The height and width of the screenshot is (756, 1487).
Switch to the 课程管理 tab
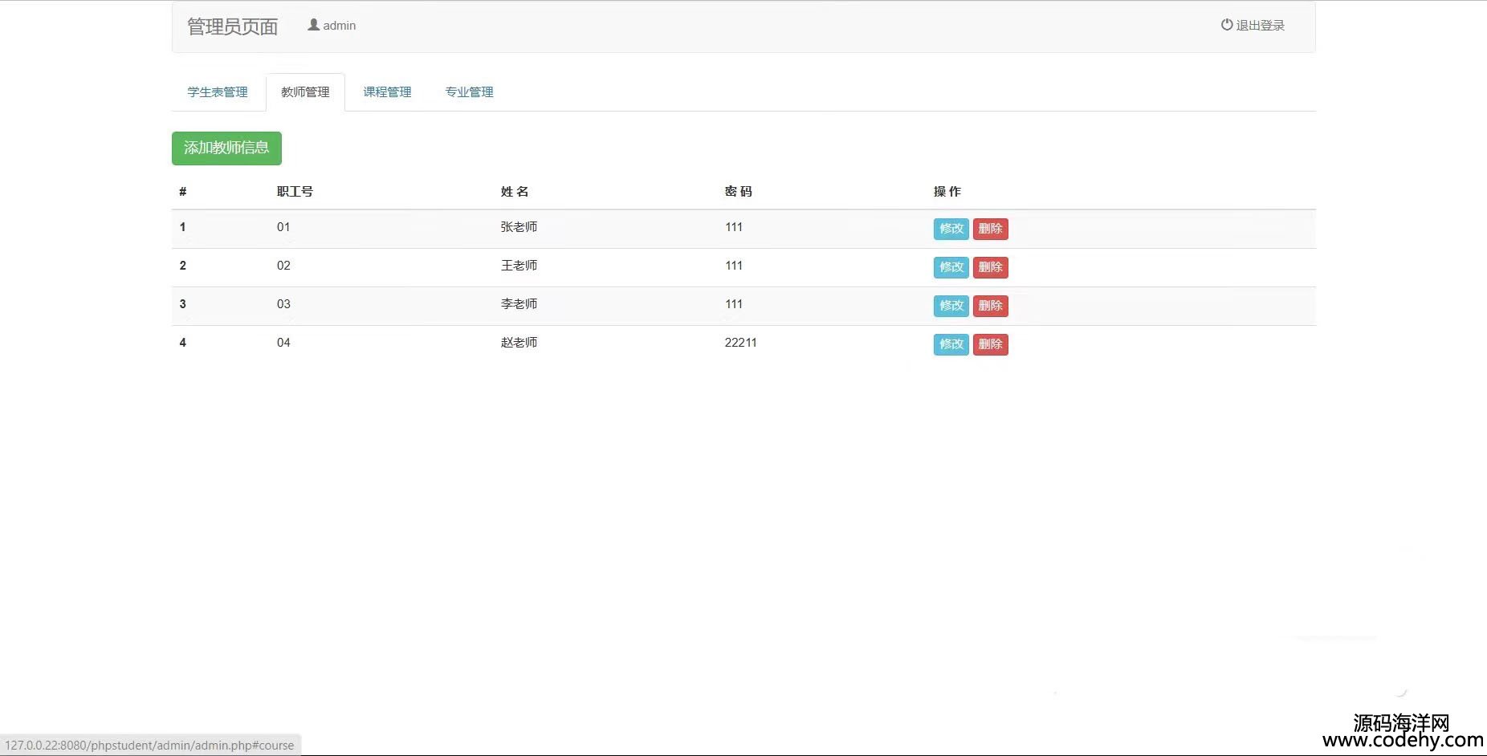pyautogui.click(x=387, y=92)
